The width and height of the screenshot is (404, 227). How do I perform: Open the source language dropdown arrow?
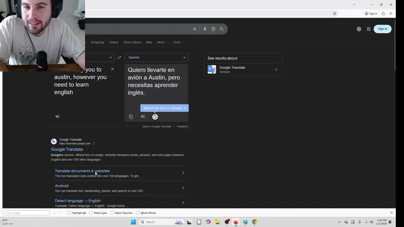coord(110,57)
